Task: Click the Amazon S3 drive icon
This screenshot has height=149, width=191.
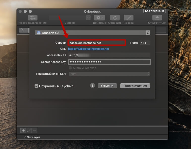Action: (x=39, y=33)
